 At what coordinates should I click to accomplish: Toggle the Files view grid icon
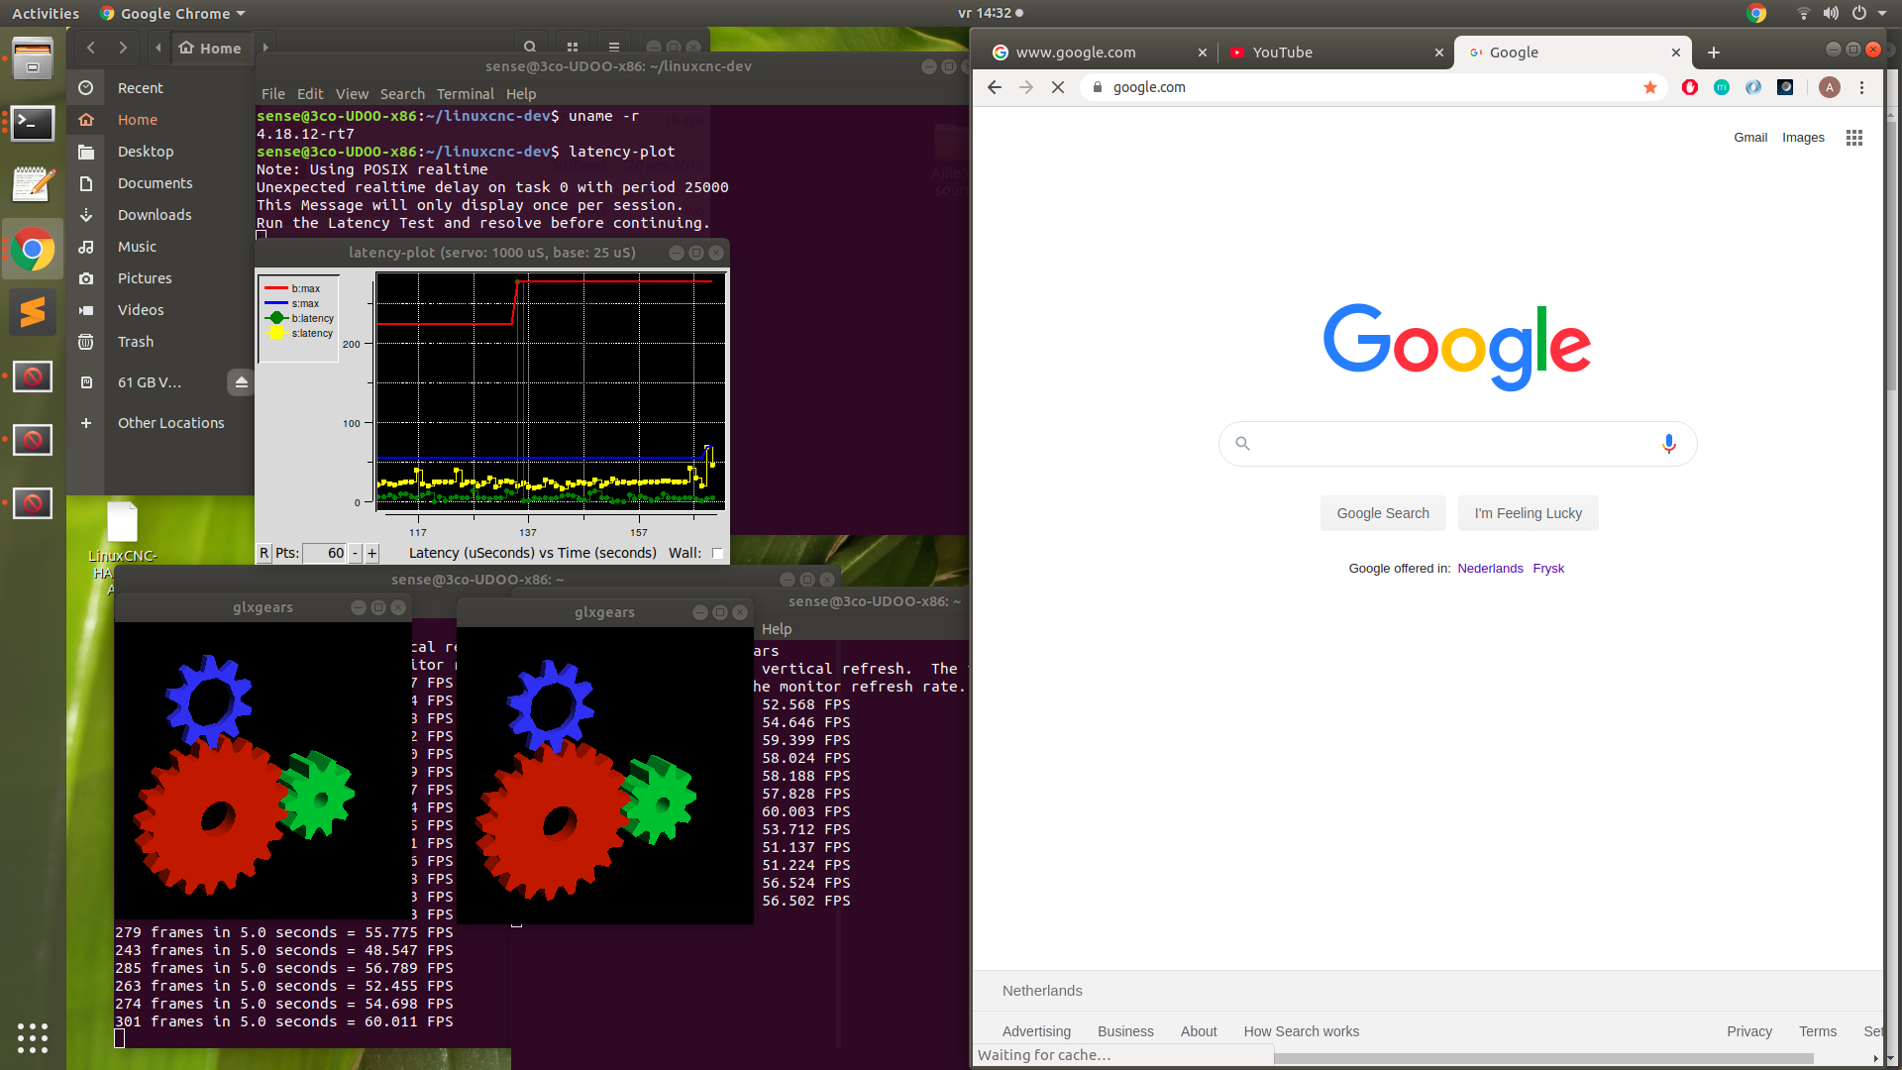[573, 47]
